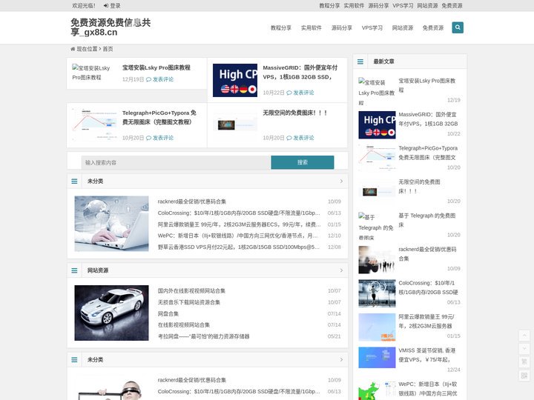This screenshot has width=534, height=400.
Task: Click the teal search magnifier icon in header
Action: (x=458, y=27)
